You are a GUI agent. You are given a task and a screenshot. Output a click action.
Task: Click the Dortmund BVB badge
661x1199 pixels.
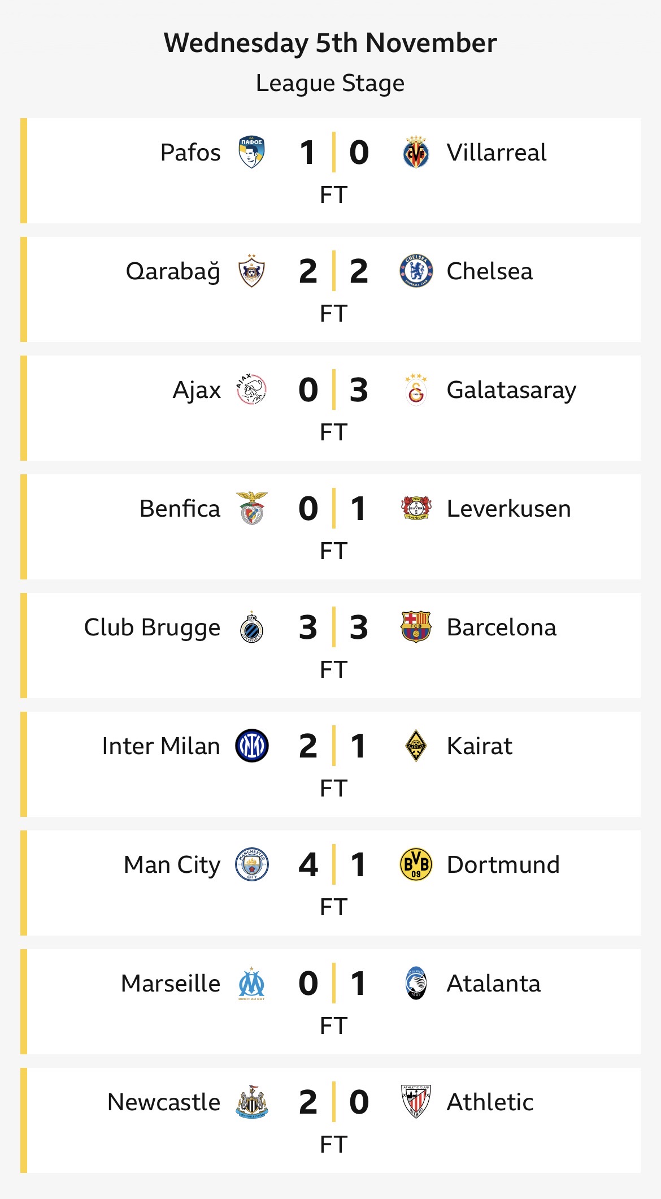pyautogui.click(x=416, y=865)
